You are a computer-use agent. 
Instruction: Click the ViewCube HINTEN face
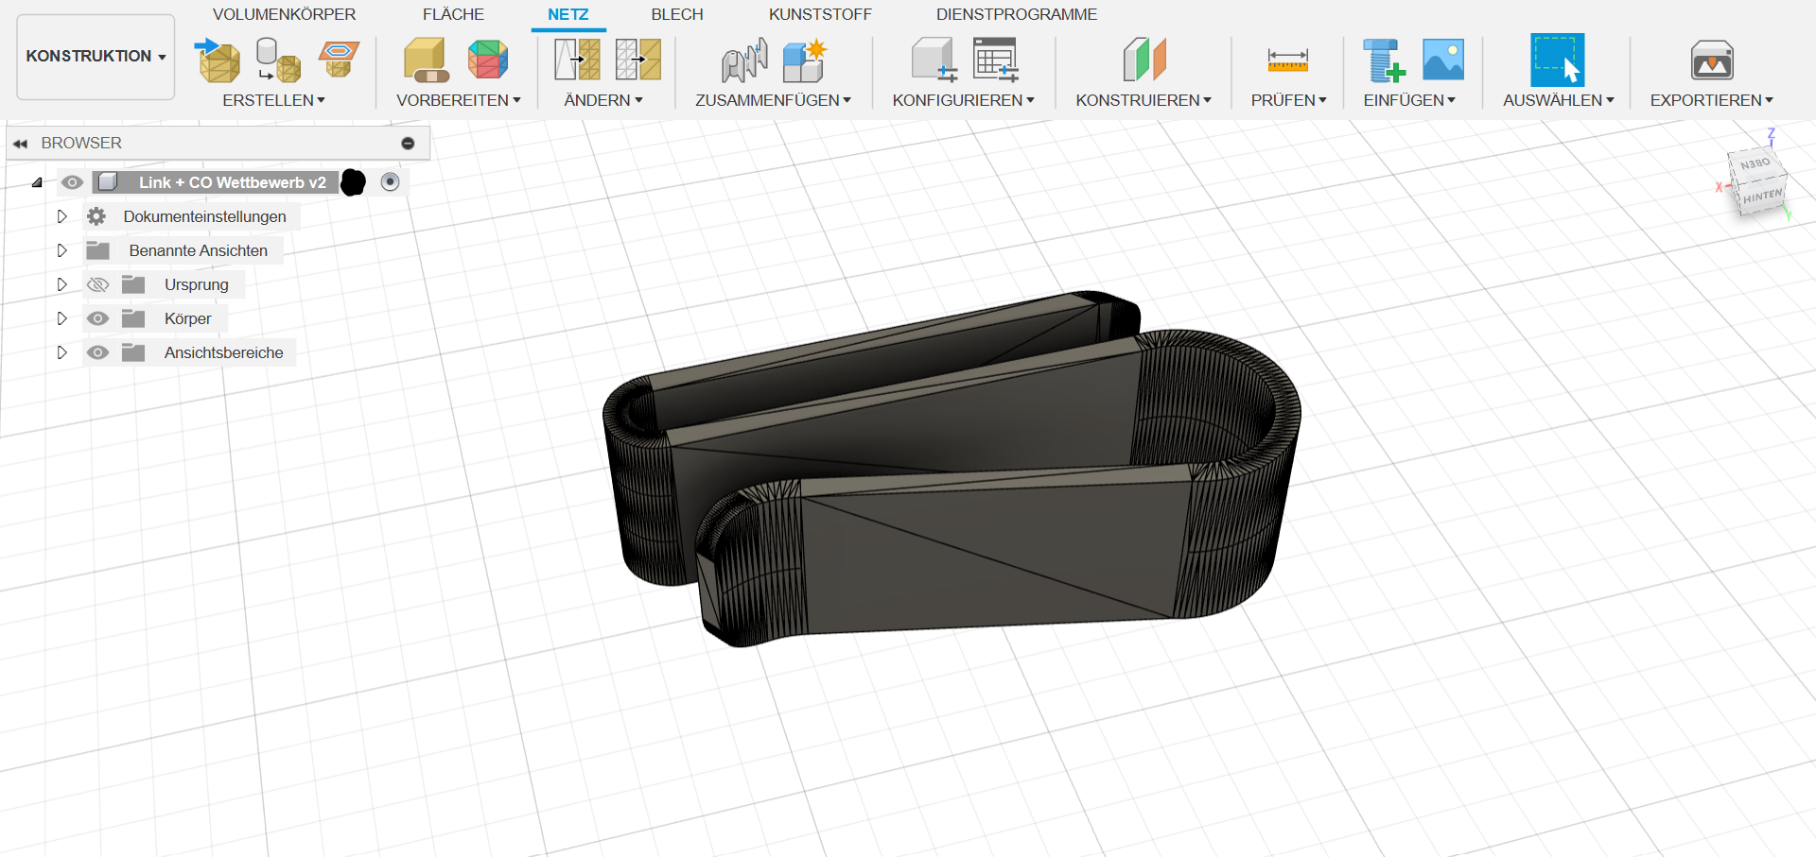(x=1761, y=197)
